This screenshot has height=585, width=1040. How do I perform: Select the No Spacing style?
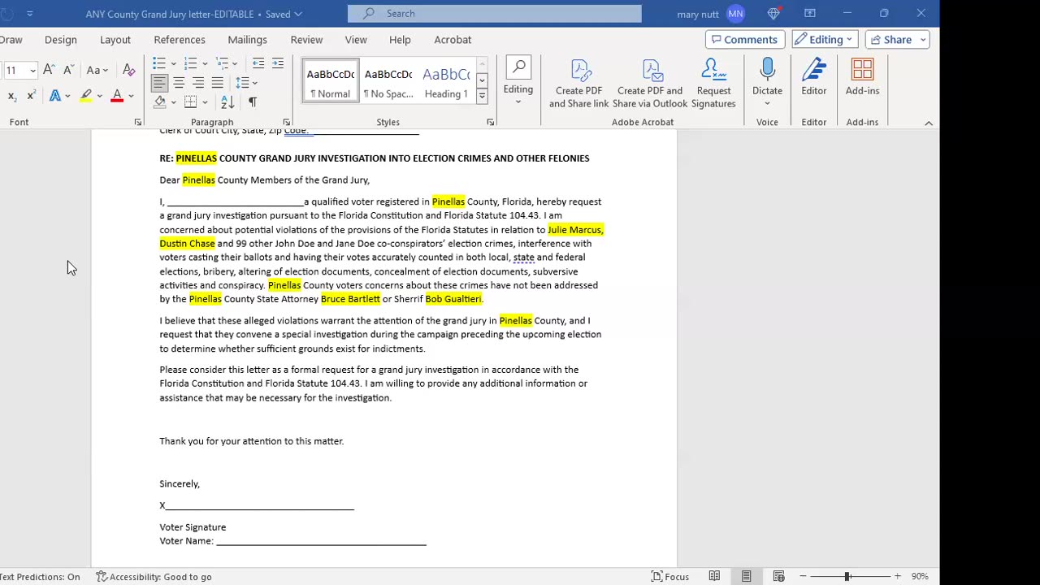pyautogui.click(x=388, y=82)
